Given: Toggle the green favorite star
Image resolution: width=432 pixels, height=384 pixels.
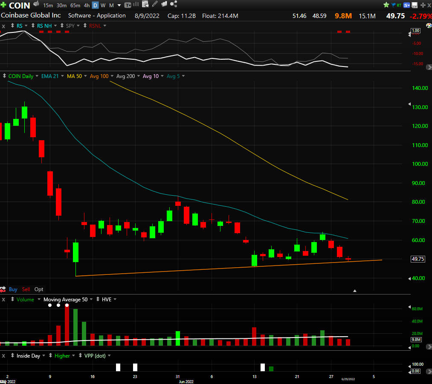Looking at the screenshot, I should pos(386,5).
